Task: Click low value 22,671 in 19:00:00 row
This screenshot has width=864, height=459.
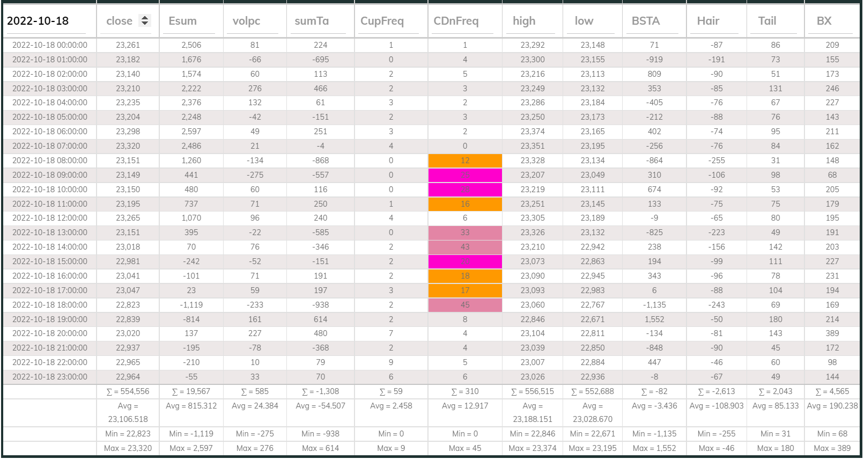Action: (x=593, y=319)
